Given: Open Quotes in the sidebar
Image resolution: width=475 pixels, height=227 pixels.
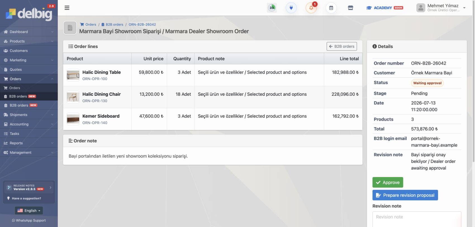Looking at the screenshot, I should tap(29, 70).
